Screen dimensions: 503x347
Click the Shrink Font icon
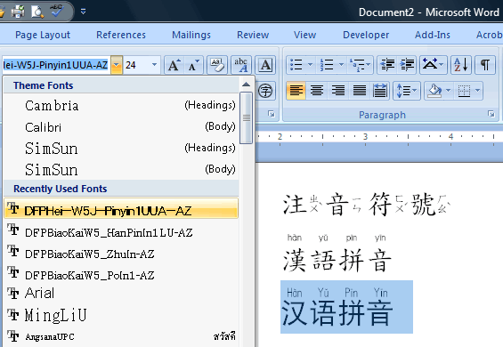pyautogui.click(x=193, y=65)
